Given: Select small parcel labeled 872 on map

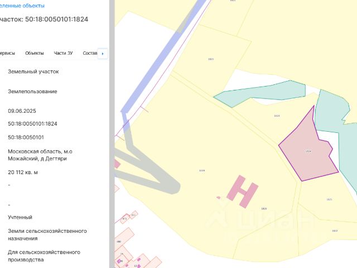Looking at the screenshot, I should tap(124, 218).
